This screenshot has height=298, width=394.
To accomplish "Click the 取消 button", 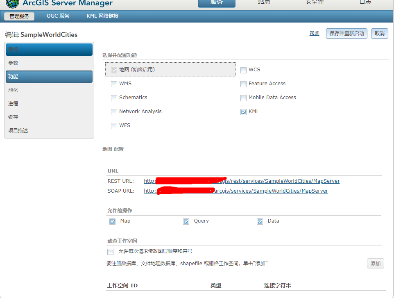I will click(380, 34).
